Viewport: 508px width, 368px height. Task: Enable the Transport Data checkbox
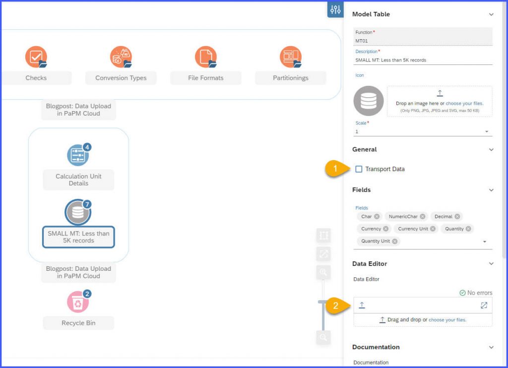(x=359, y=169)
